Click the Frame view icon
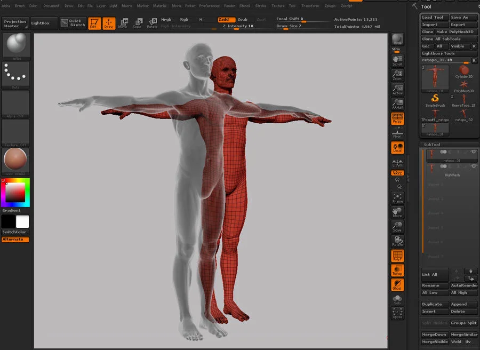 [x=397, y=198]
